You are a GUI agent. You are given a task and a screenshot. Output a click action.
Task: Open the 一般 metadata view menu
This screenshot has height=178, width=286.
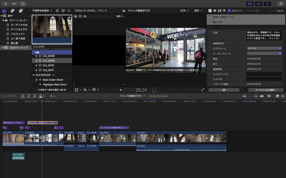(224, 90)
